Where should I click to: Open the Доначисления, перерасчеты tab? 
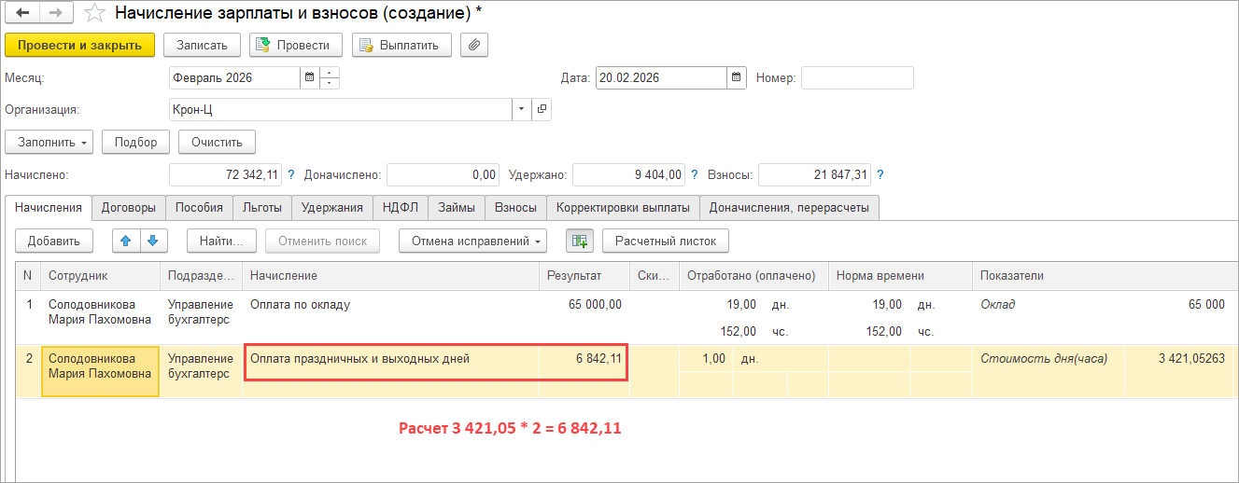point(790,207)
